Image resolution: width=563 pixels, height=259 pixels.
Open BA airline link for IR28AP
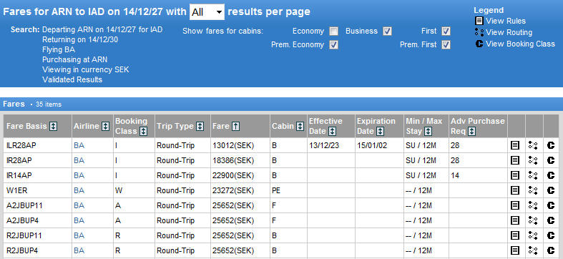coord(79,160)
